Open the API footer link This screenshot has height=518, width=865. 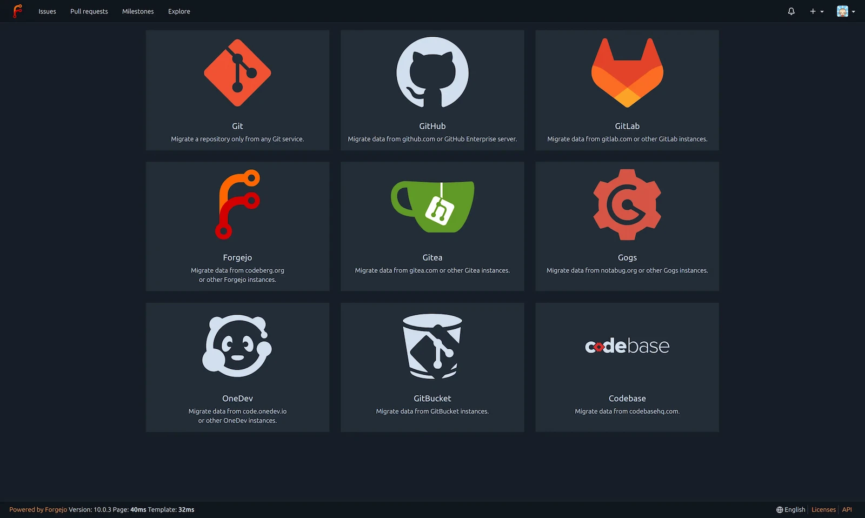tap(847, 509)
